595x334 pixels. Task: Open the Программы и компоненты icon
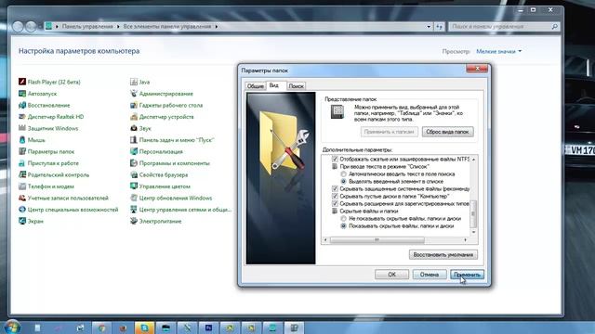click(134, 163)
